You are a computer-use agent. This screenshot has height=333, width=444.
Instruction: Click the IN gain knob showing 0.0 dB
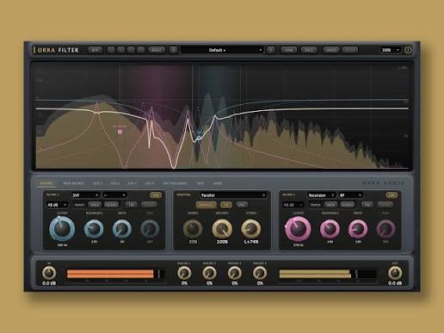49,273
